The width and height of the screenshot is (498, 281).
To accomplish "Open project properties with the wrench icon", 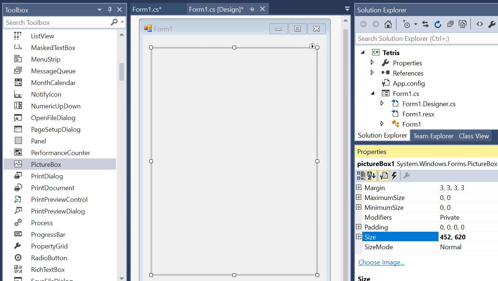I will coord(492,24).
